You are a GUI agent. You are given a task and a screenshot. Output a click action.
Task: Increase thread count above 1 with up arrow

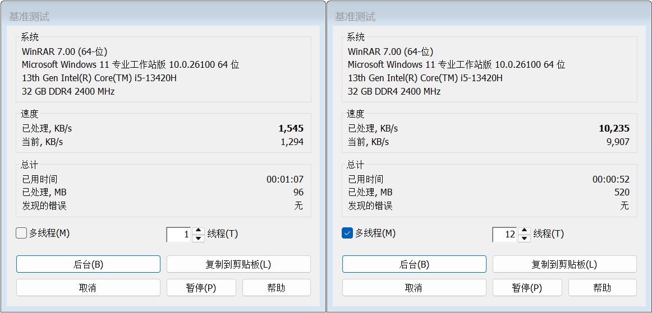point(198,231)
